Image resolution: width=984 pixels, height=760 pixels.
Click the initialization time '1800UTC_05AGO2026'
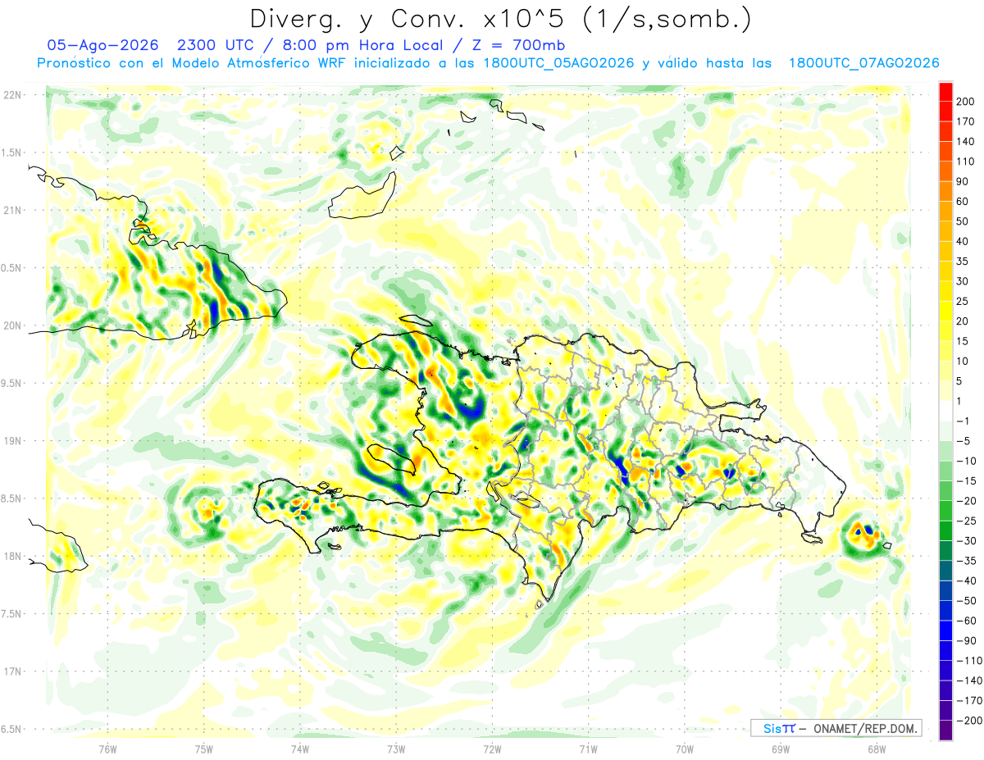(x=558, y=63)
